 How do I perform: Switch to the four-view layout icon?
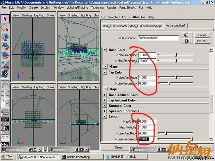pos(5,94)
